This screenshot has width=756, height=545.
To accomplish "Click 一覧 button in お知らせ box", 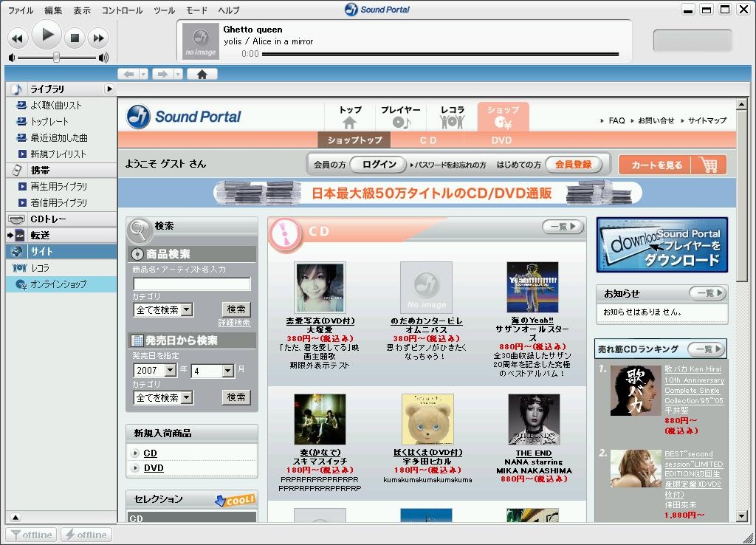I will (708, 292).
